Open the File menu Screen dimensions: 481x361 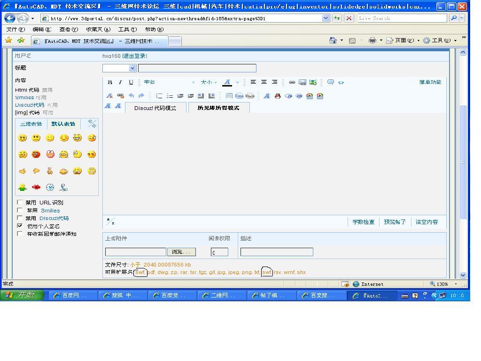16,30
